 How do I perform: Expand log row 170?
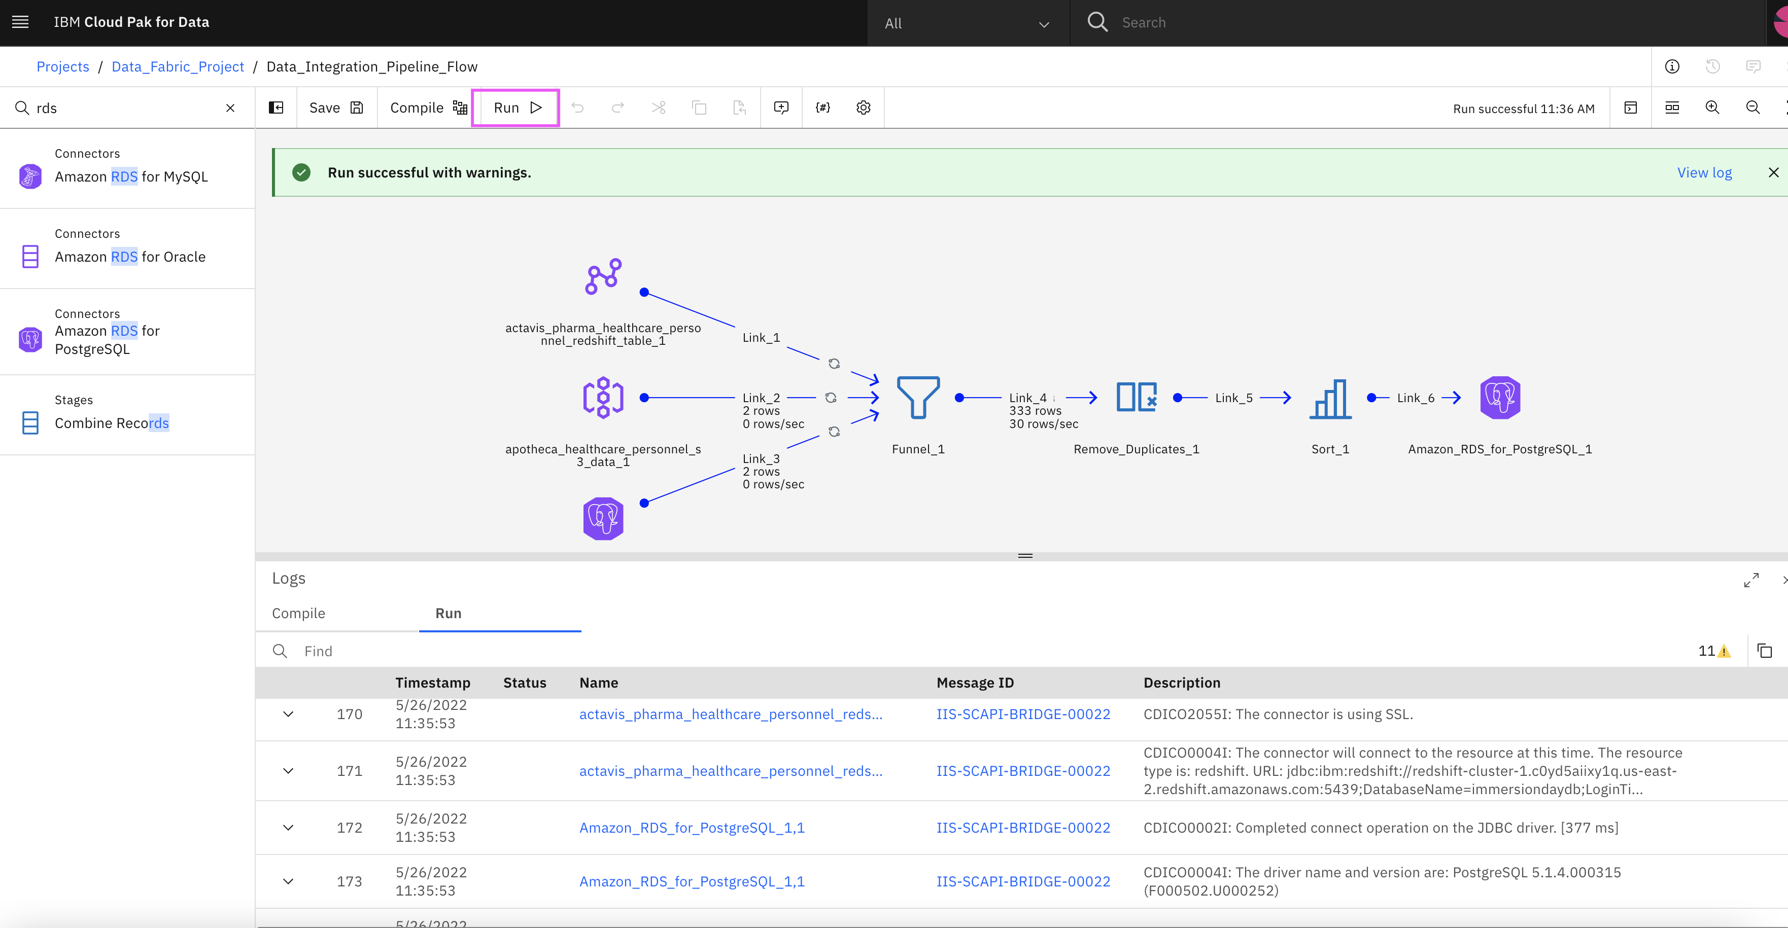[x=288, y=715]
